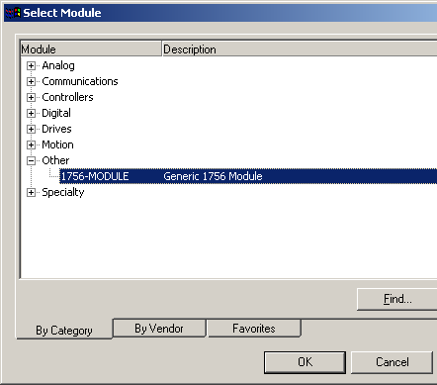Select the Specialty tree label
Screen dimensions: 437x385
tap(63, 192)
